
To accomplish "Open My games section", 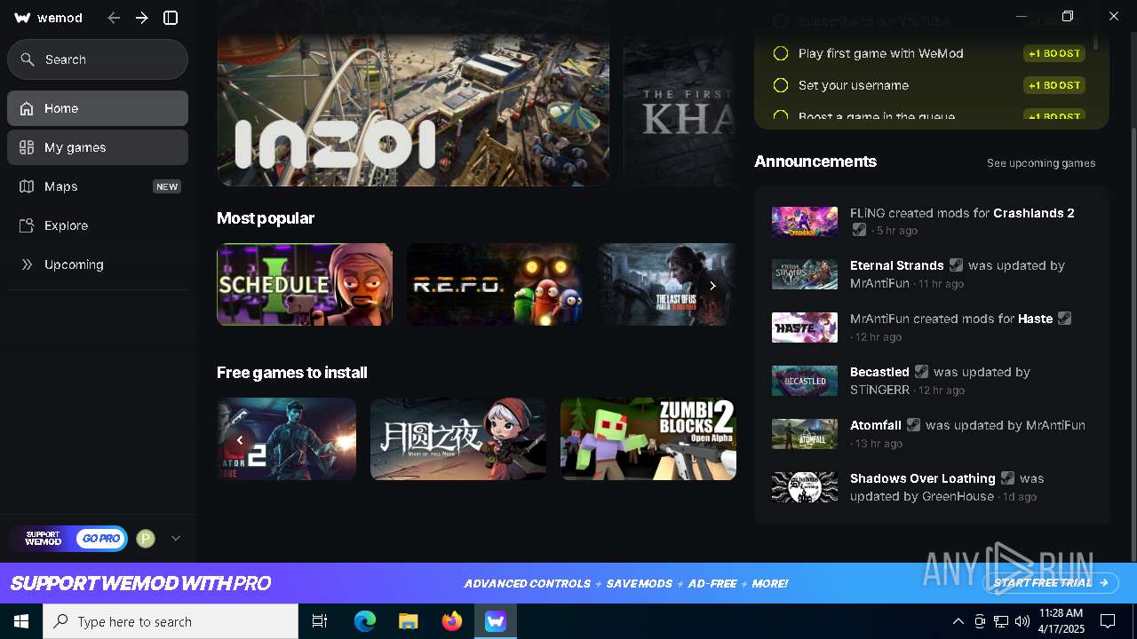I will click(98, 147).
